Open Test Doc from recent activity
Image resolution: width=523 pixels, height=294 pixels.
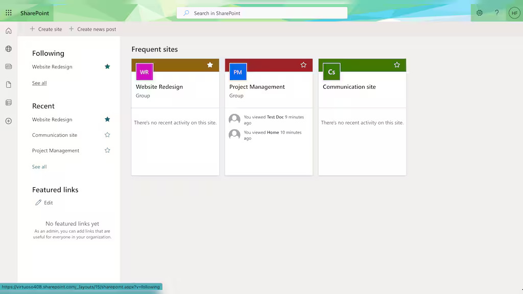[x=275, y=117]
